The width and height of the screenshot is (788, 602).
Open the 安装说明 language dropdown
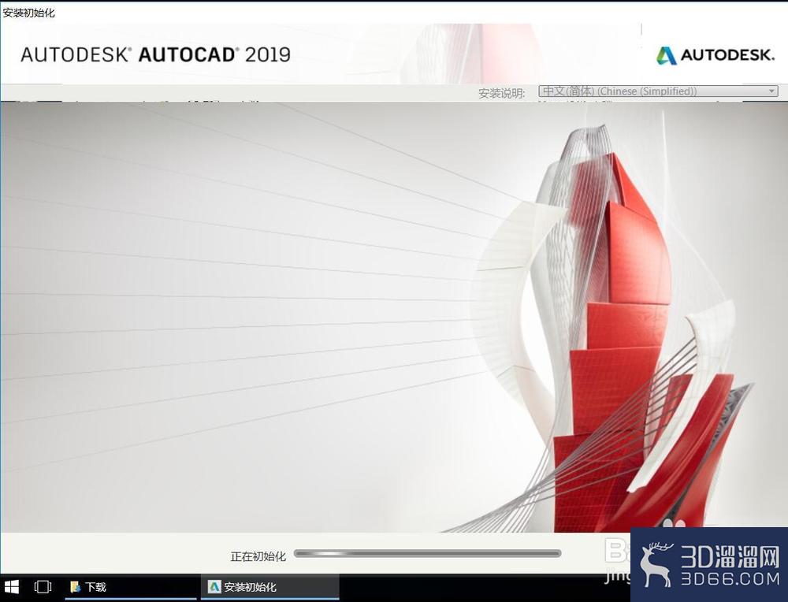[x=658, y=91]
